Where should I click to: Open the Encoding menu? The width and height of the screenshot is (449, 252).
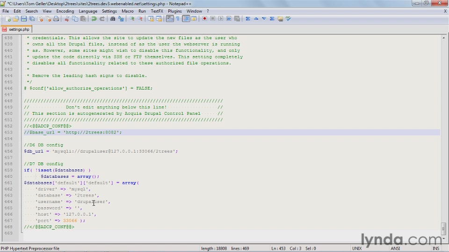tap(65, 11)
